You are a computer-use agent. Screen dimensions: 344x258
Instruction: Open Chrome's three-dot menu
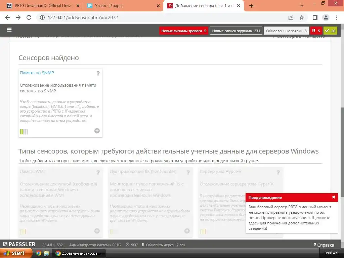pos(337,17)
